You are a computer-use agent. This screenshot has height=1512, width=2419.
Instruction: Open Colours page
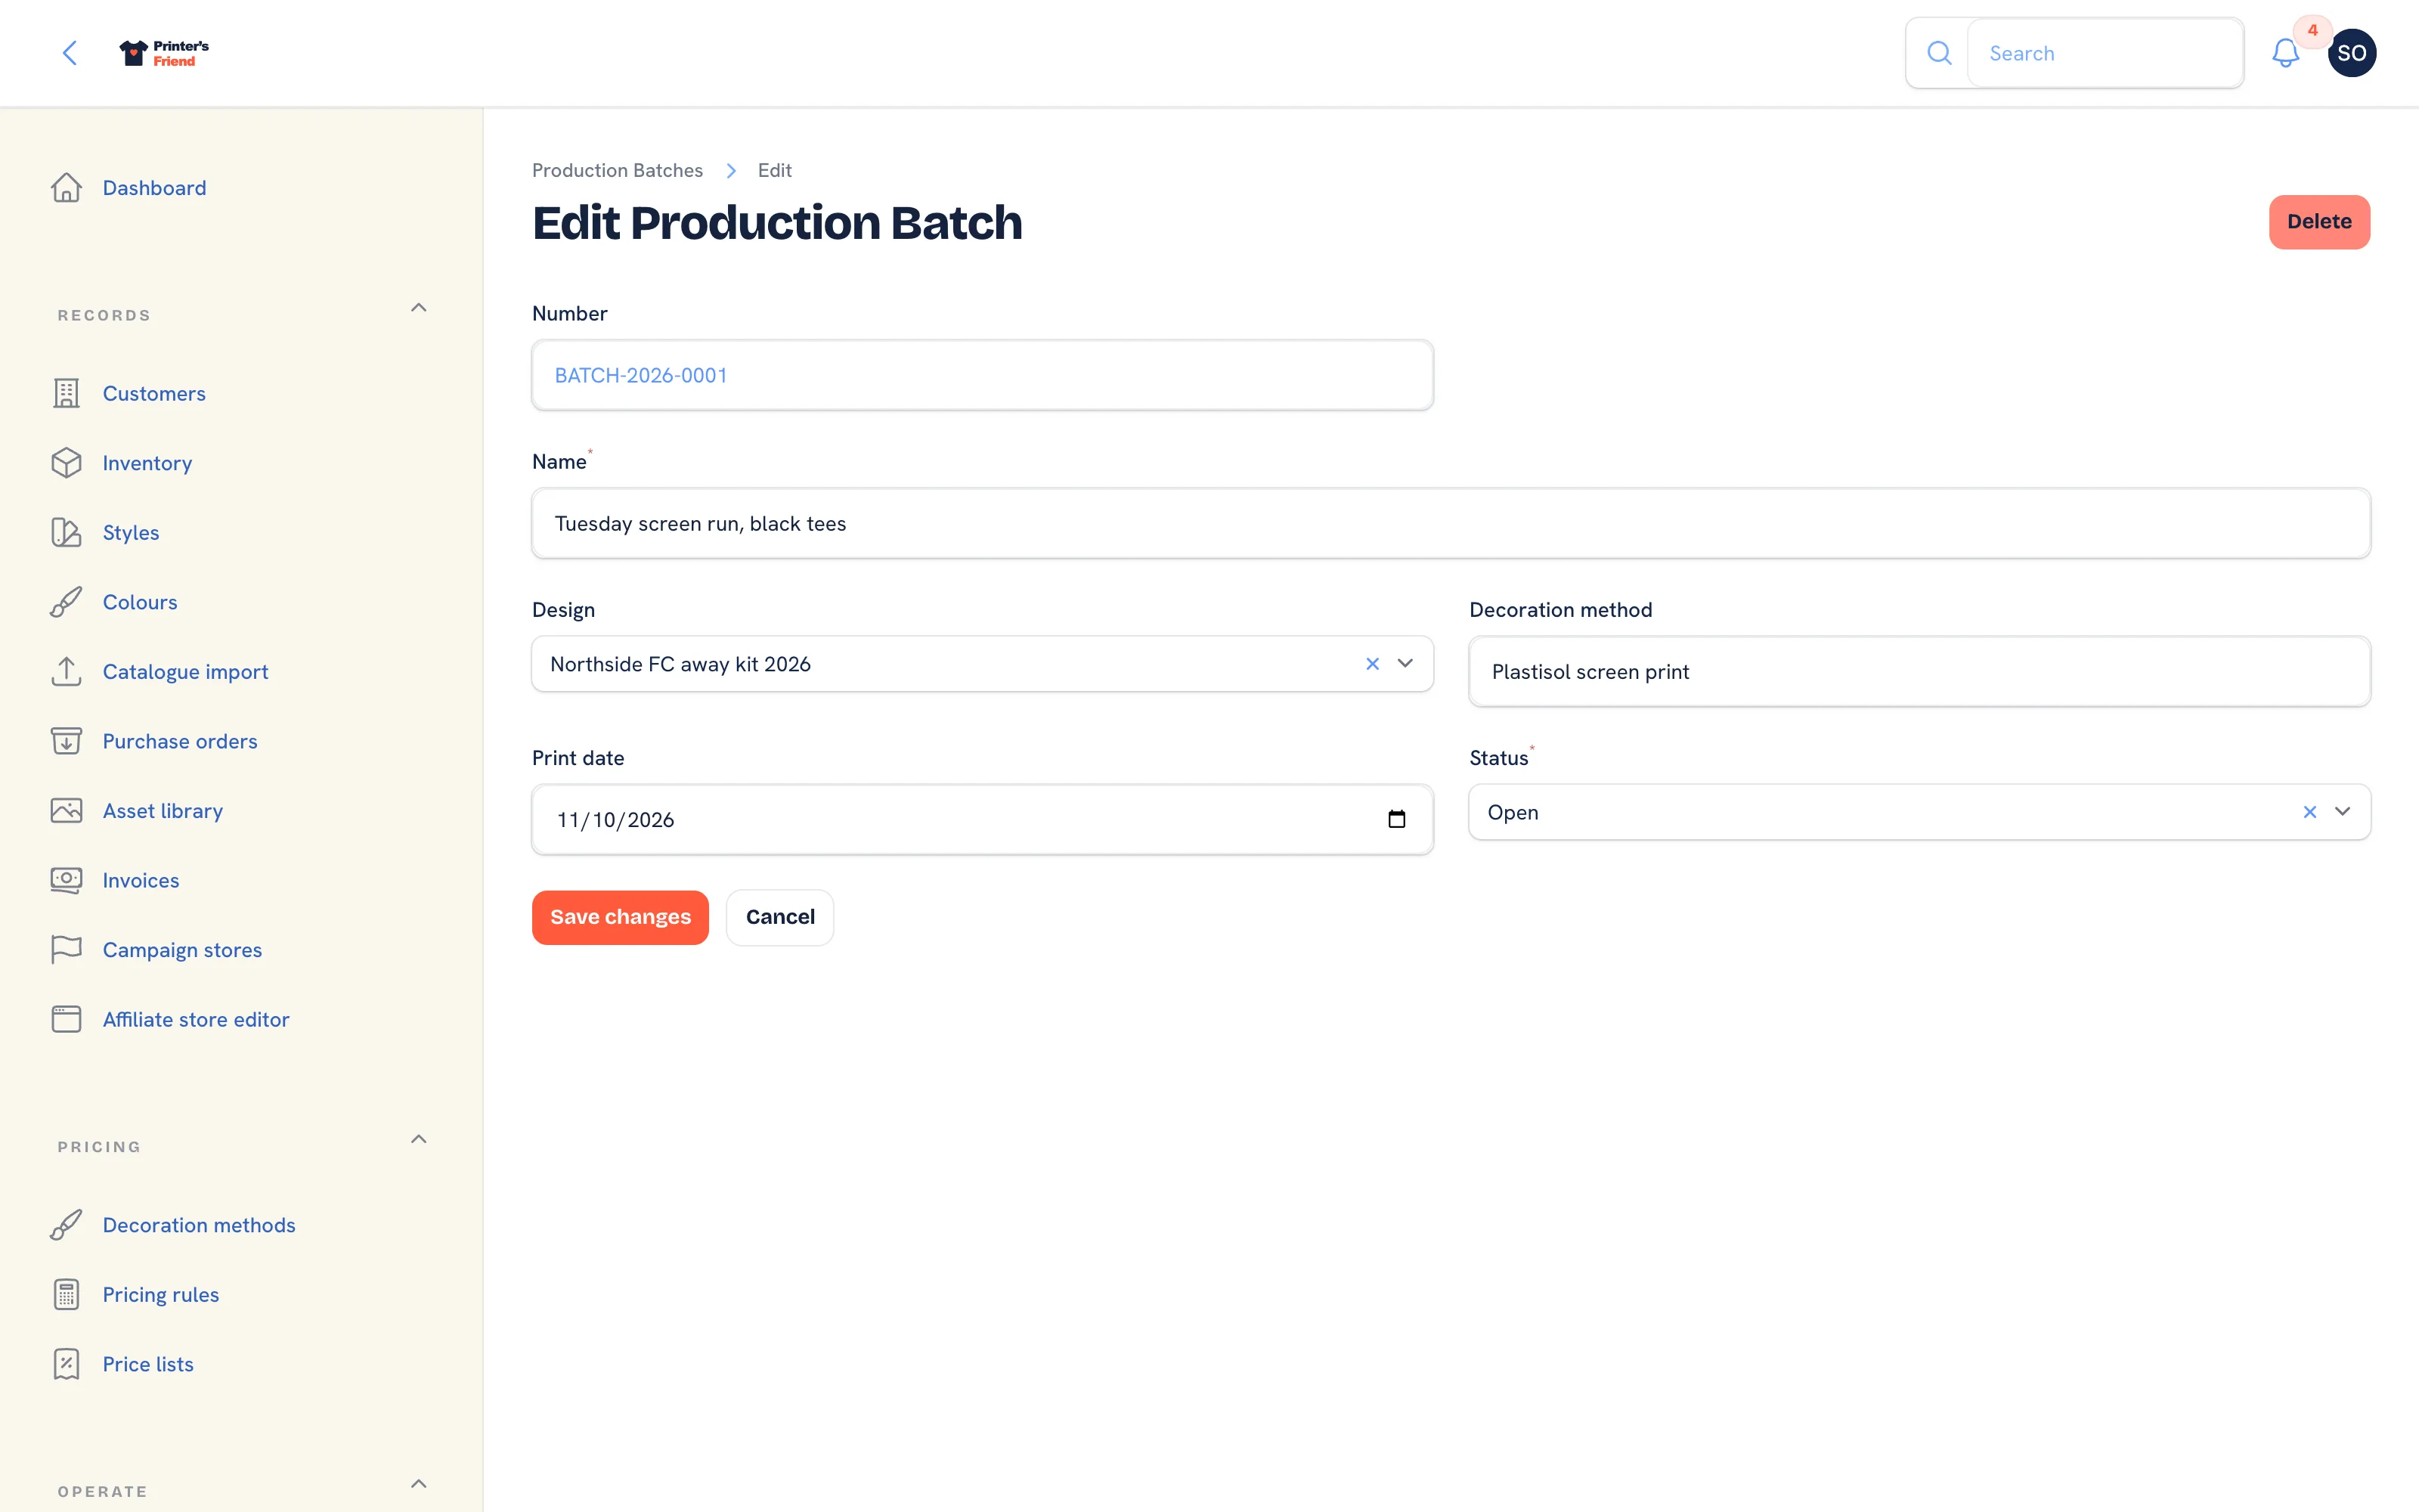[x=140, y=602]
